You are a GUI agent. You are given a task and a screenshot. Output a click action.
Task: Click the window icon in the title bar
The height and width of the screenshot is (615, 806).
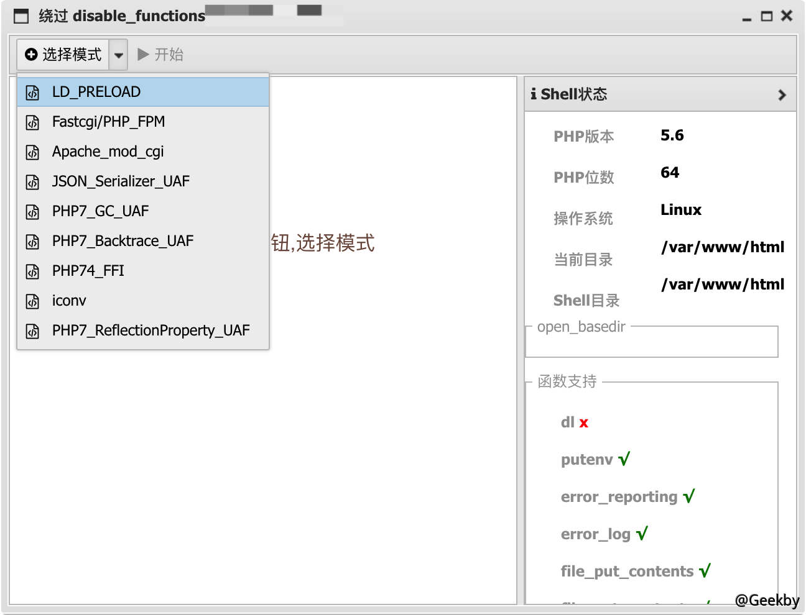point(21,16)
